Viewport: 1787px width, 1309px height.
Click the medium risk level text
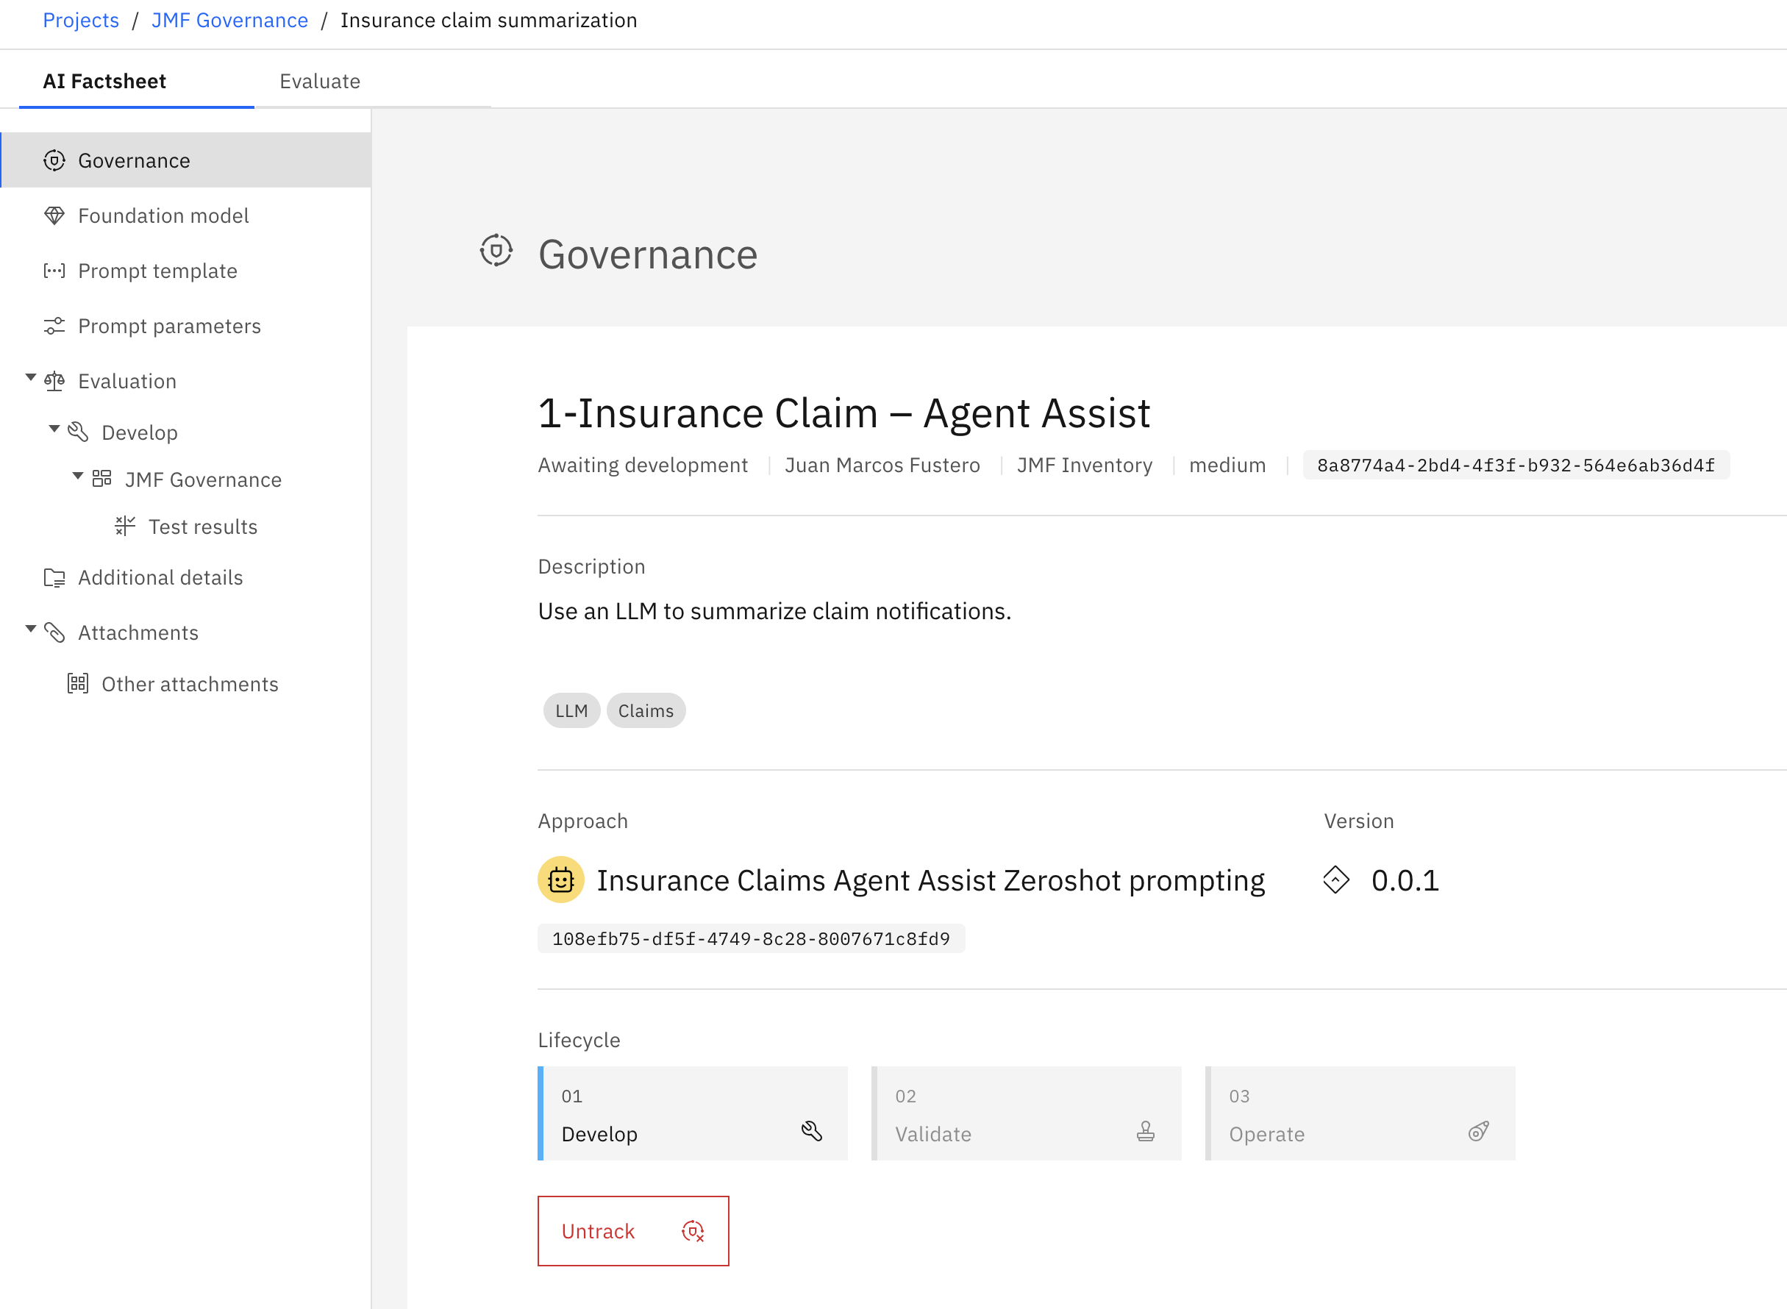pyautogui.click(x=1227, y=465)
